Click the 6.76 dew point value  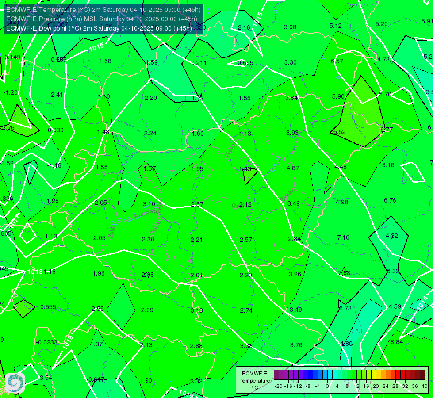coord(390,200)
